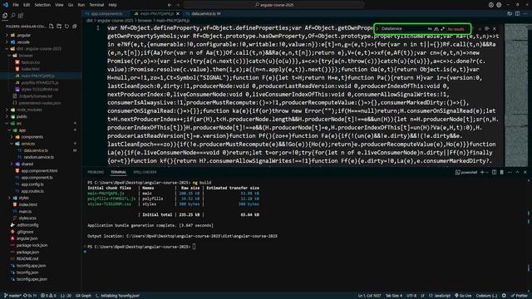Image resolution: width=532 pixels, height=299 pixels.
Task: Open the terminal launch profile dropdown
Action: pyautogui.click(x=488, y=172)
